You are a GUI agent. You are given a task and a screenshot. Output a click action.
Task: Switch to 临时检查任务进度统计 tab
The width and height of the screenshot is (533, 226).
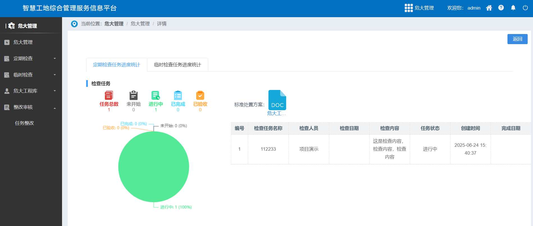(177, 65)
